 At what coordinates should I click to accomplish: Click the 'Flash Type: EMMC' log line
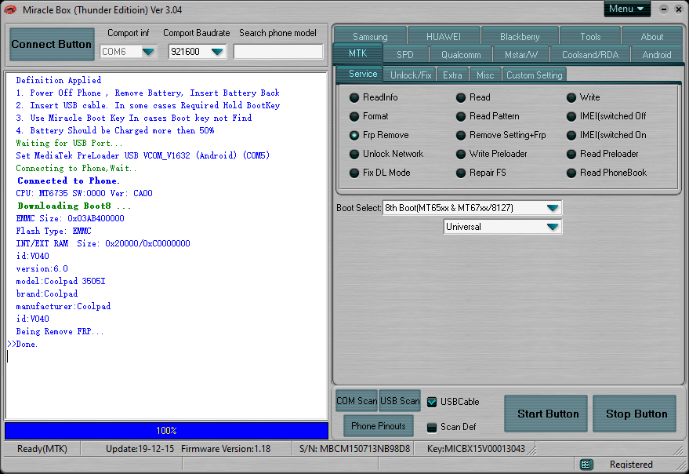[53, 231]
